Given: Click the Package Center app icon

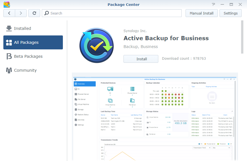Looking at the screenshot, I should tap(7, 4).
